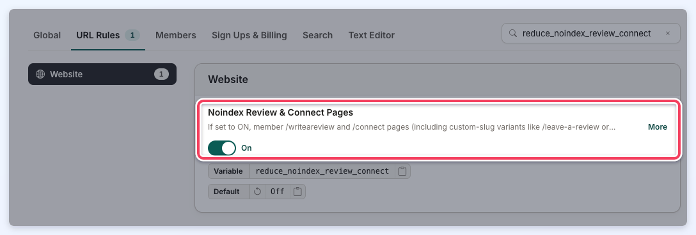Copy the default Off value with clipboard icon
Viewport: 696px width, 235px height.
[298, 192]
